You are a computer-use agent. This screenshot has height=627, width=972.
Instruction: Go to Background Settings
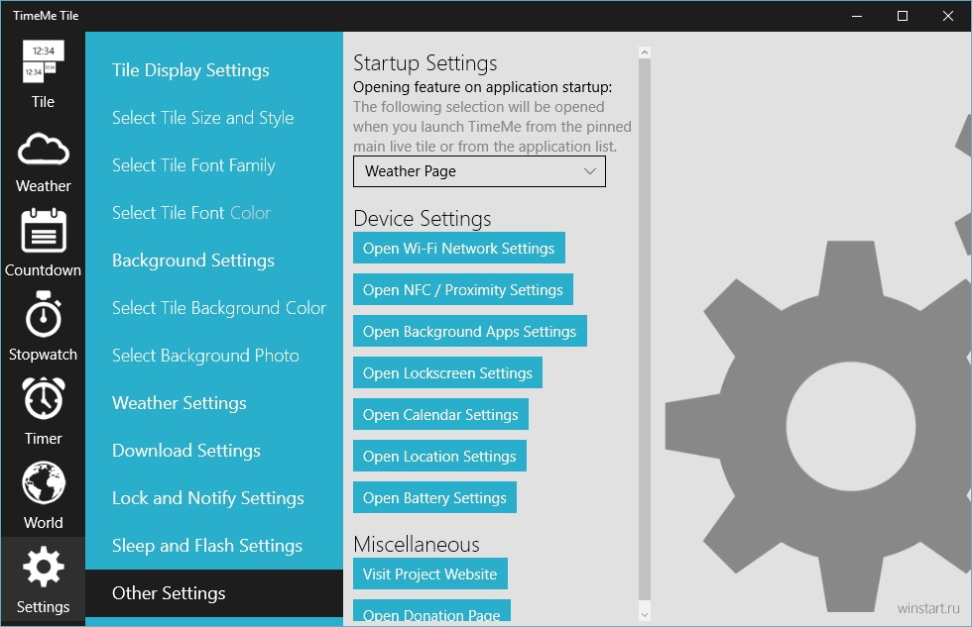point(192,261)
